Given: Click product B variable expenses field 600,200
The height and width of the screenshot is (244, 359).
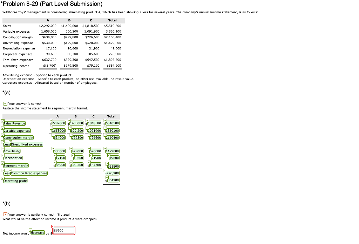Looking at the screenshot, I should click(x=77, y=131).
